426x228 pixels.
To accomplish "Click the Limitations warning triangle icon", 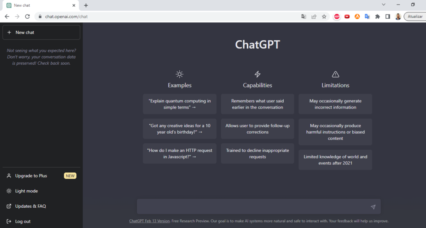I will coord(336,74).
